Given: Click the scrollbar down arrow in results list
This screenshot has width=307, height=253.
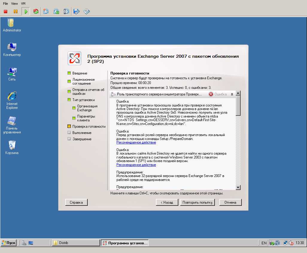Looking at the screenshot, I should [x=238, y=188].
